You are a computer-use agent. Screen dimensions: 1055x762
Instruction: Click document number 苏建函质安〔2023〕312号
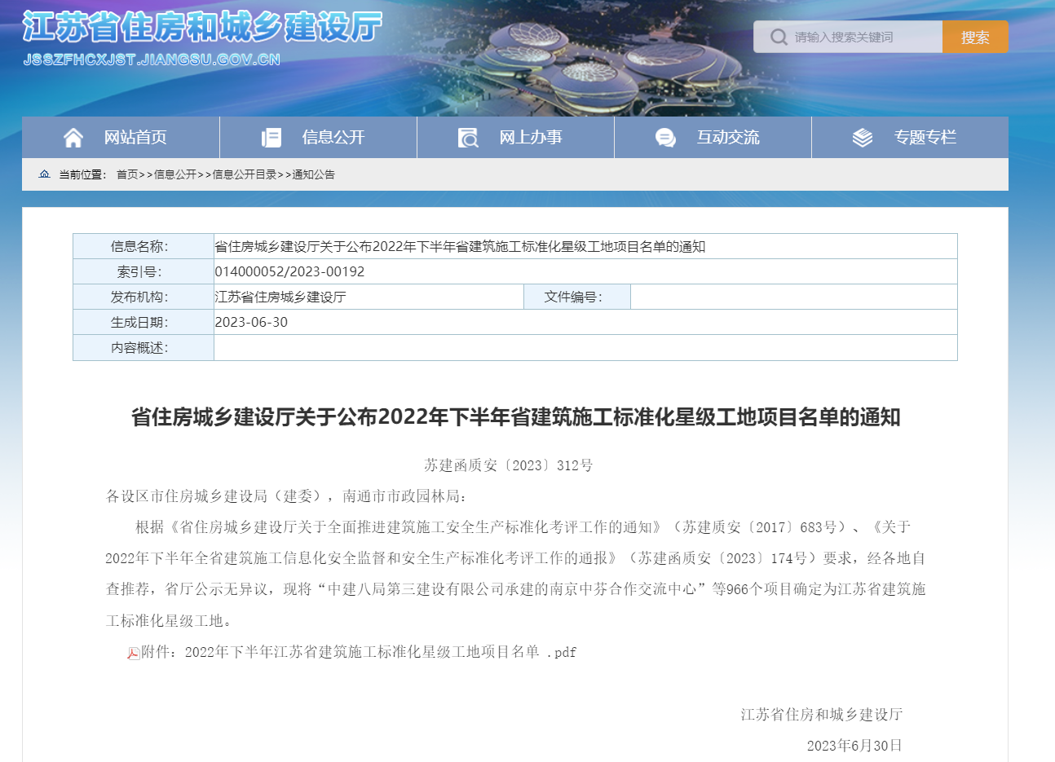pos(509,465)
